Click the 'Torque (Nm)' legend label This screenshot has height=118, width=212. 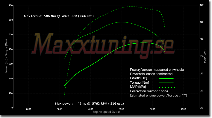click(x=140, y=82)
